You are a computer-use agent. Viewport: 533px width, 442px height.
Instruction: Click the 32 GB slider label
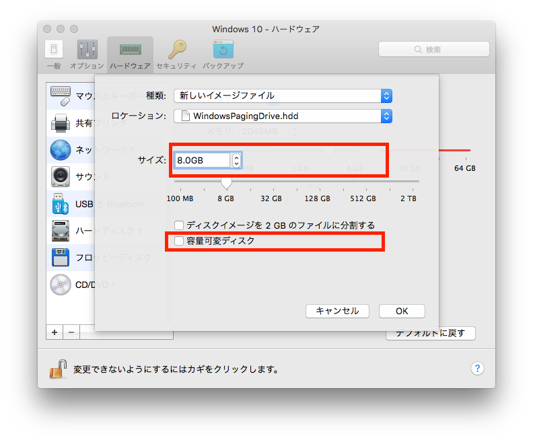(x=271, y=198)
